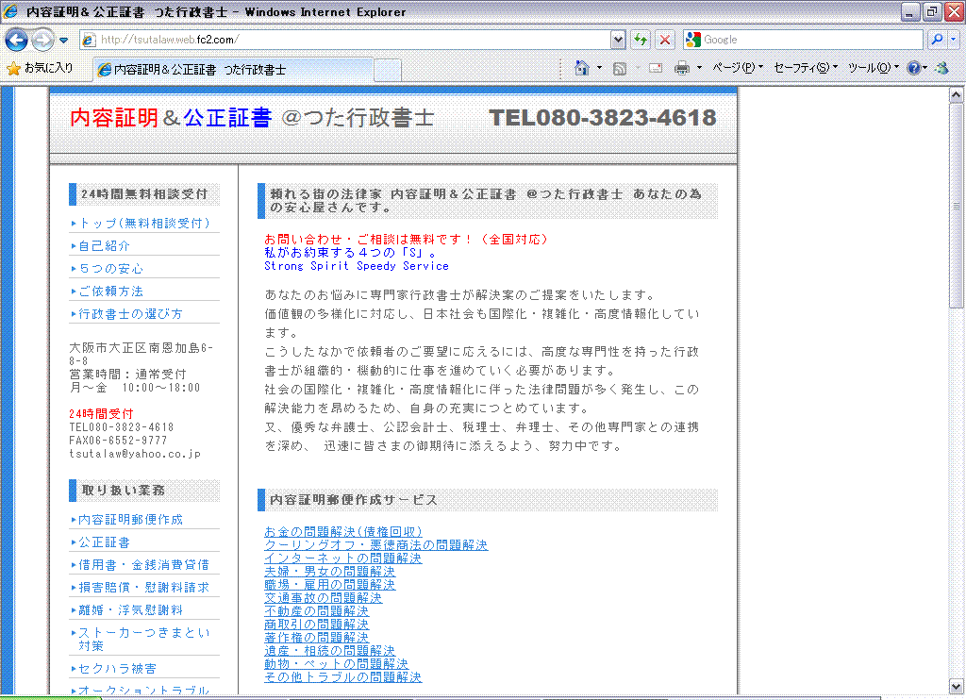Open the search provider dropdown arrow
This screenshot has height=700, width=966.
tap(952, 40)
